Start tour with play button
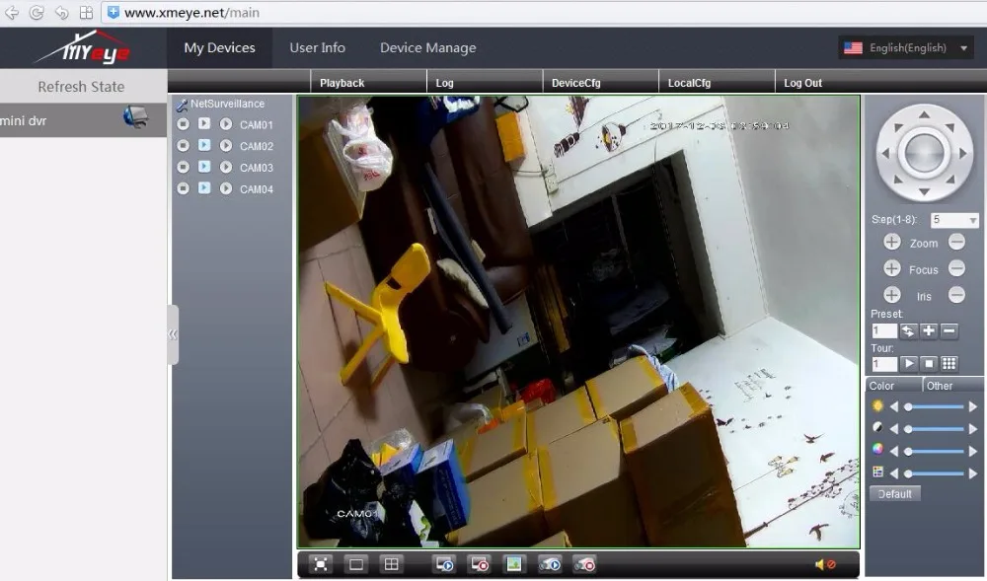The height and width of the screenshot is (581, 987). click(908, 363)
